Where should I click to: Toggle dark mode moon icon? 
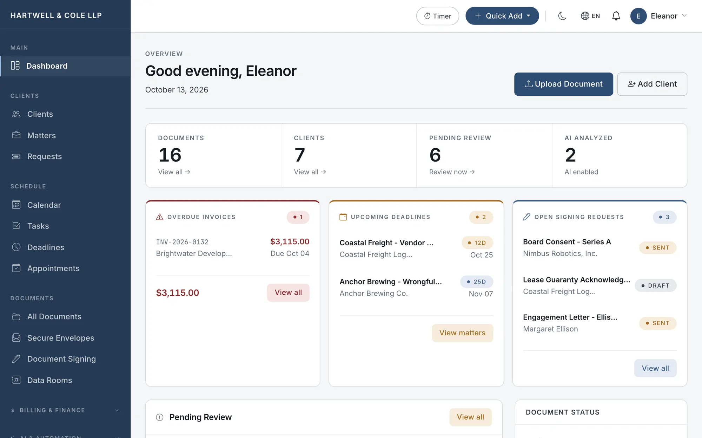point(562,16)
